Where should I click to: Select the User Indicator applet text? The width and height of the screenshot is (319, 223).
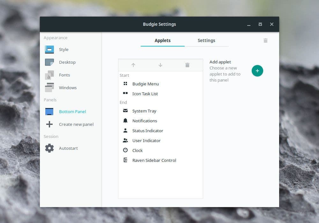pyautogui.click(x=146, y=140)
